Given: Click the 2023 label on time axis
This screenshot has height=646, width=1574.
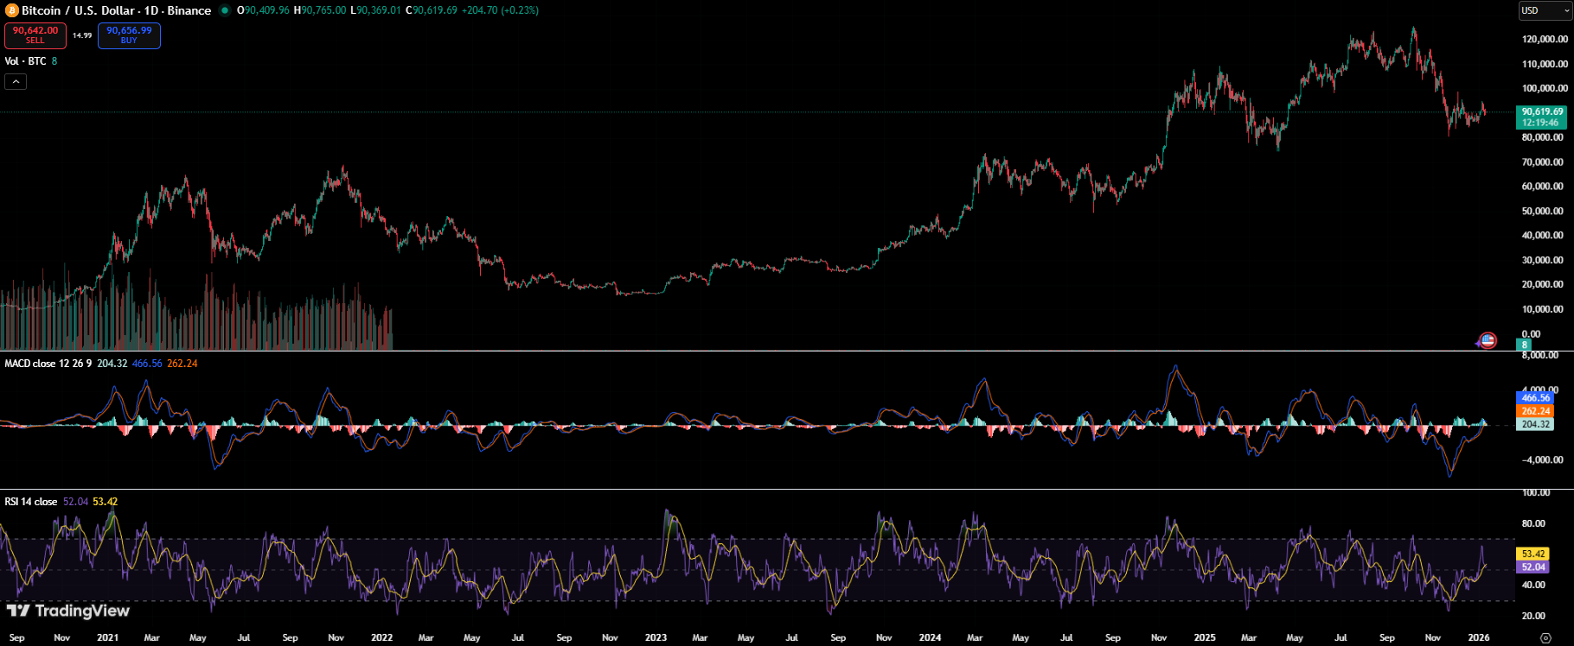Looking at the screenshot, I should [x=656, y=637].
